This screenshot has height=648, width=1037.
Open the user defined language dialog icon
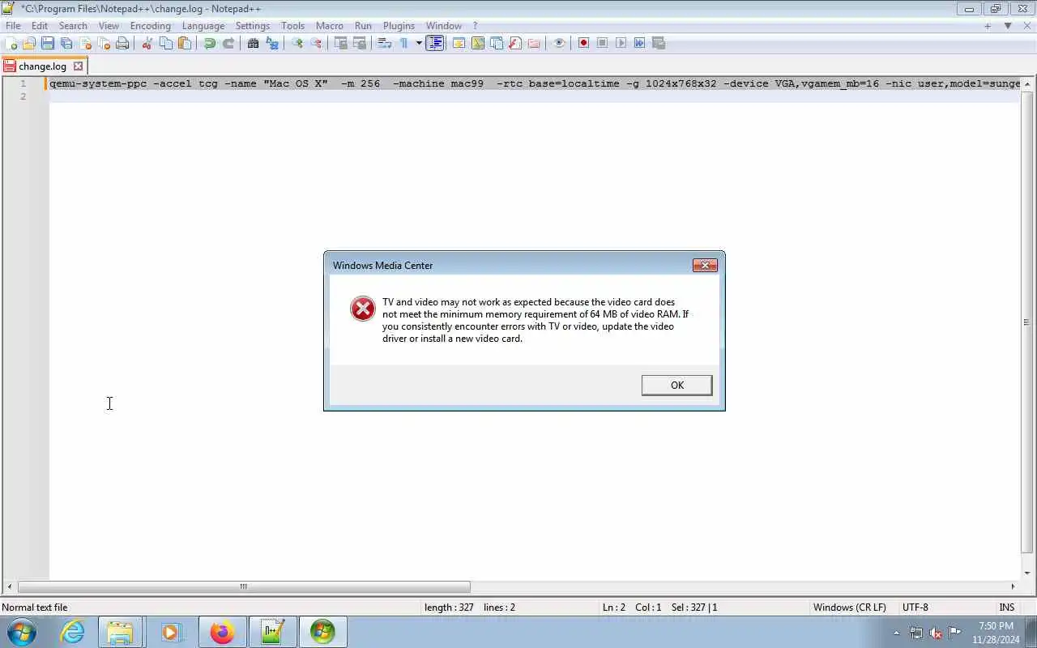459,43
